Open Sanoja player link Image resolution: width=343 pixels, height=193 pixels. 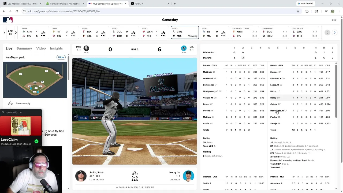(x=274, y=124)
